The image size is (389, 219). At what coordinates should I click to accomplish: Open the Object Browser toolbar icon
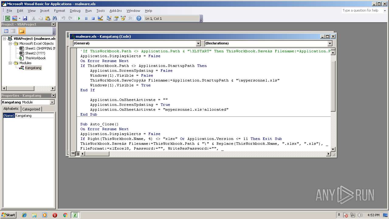pyautogui.click(x=123, y=19)
